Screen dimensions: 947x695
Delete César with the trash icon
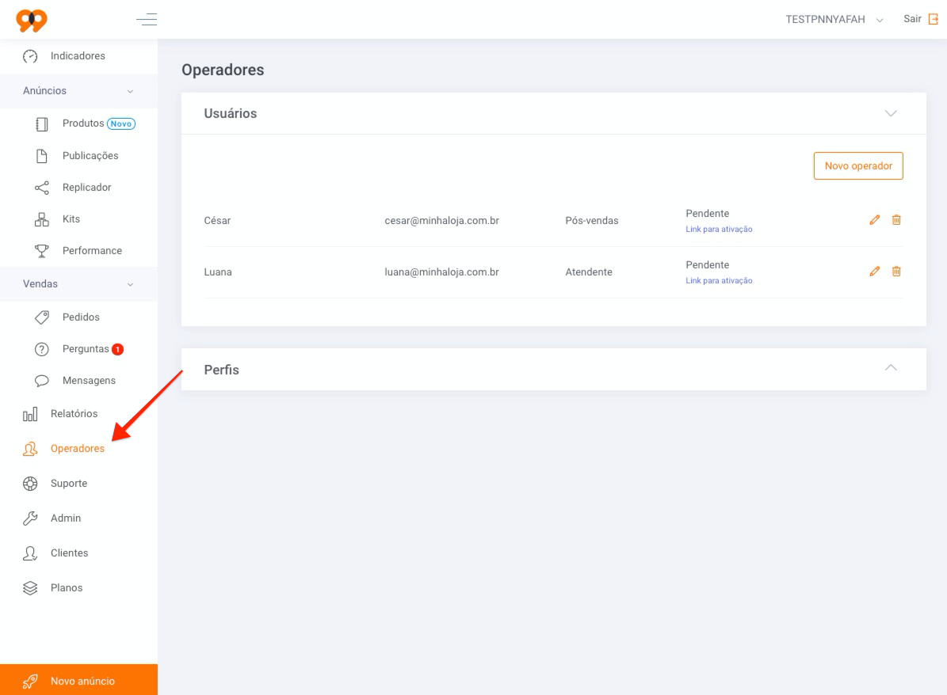(896, 220)
